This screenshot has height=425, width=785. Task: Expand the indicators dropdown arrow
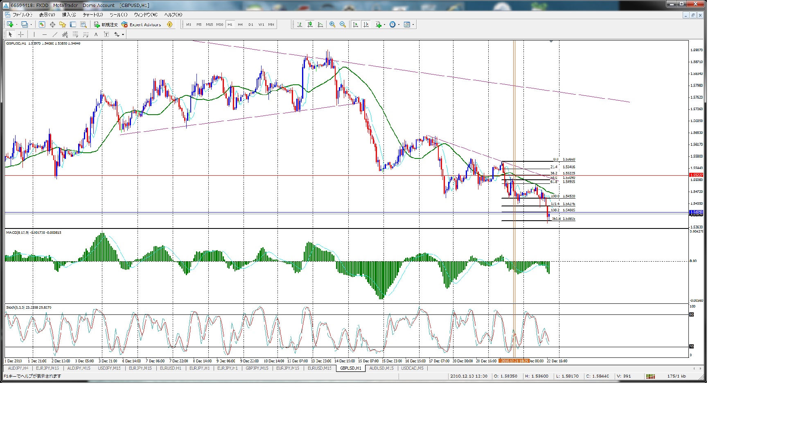(385, 25)
